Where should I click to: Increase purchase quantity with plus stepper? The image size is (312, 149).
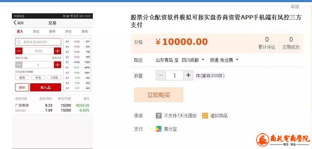188,75
